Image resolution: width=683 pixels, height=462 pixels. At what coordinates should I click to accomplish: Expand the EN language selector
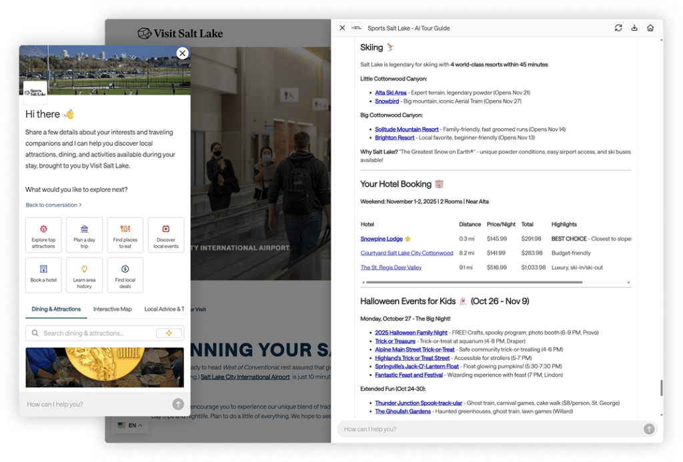tap(131, 425)
